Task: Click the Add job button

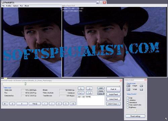Action: (101, 88)
